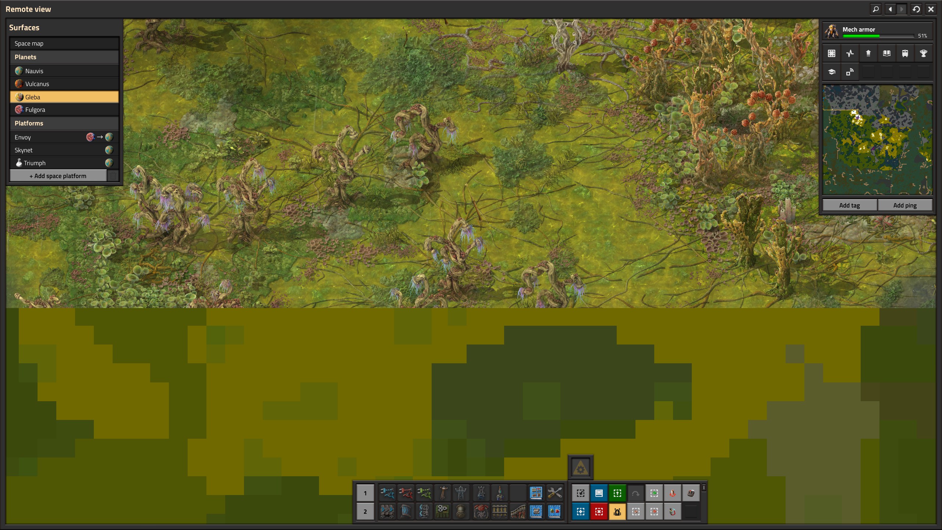This screenshot has width=942, height=530.
Task: Reset remote view with the undo-arrow icon
Action: (916, 9)
